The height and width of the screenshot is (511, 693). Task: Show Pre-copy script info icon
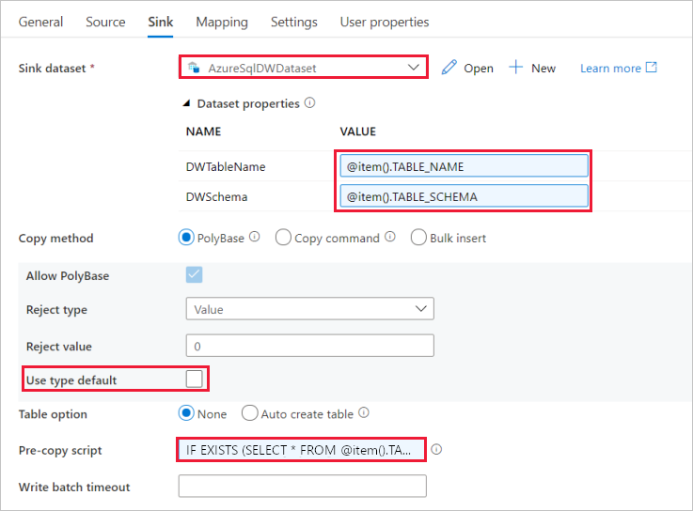coord(436,450)
